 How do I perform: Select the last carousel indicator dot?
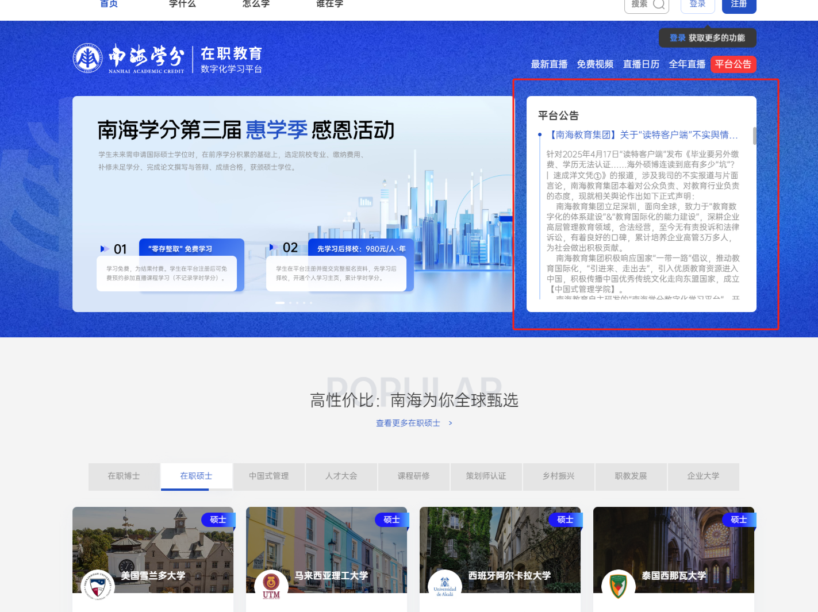coord(311,303)
